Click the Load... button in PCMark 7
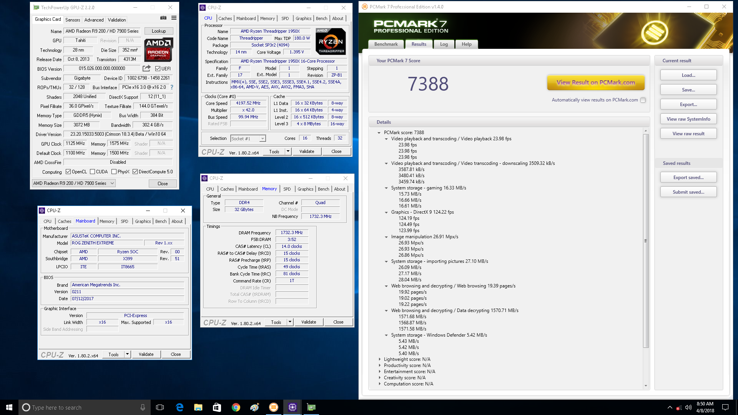This screenshot has height=415, width=738. (x=688, y=75)
